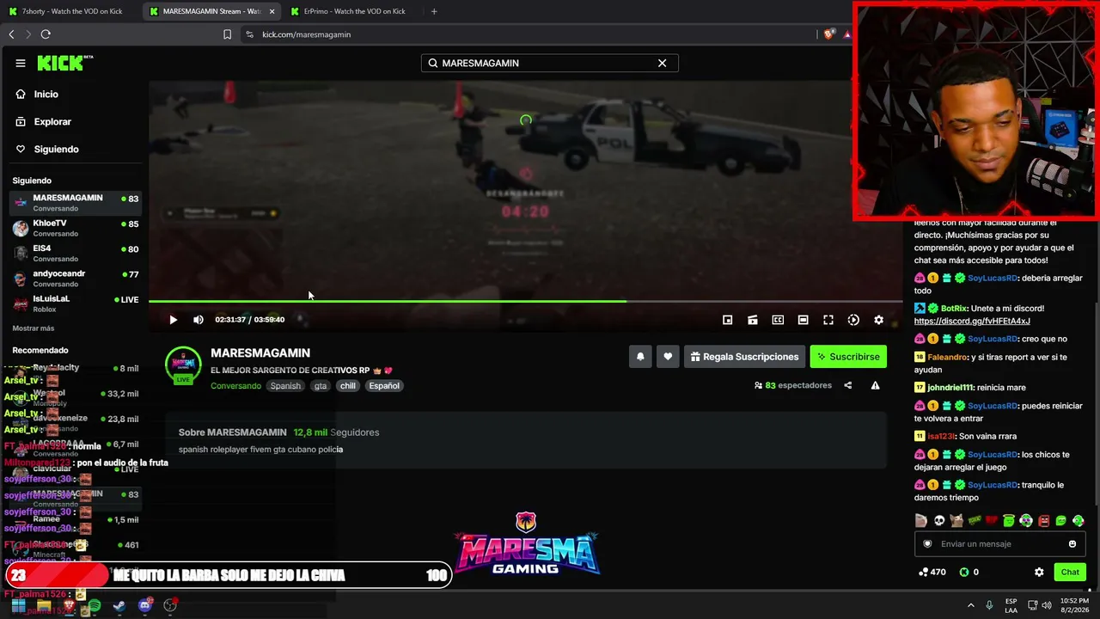Mute the stream volume
The height and width of the screenshot is (619, 1100).
click(x=199, y=320)
